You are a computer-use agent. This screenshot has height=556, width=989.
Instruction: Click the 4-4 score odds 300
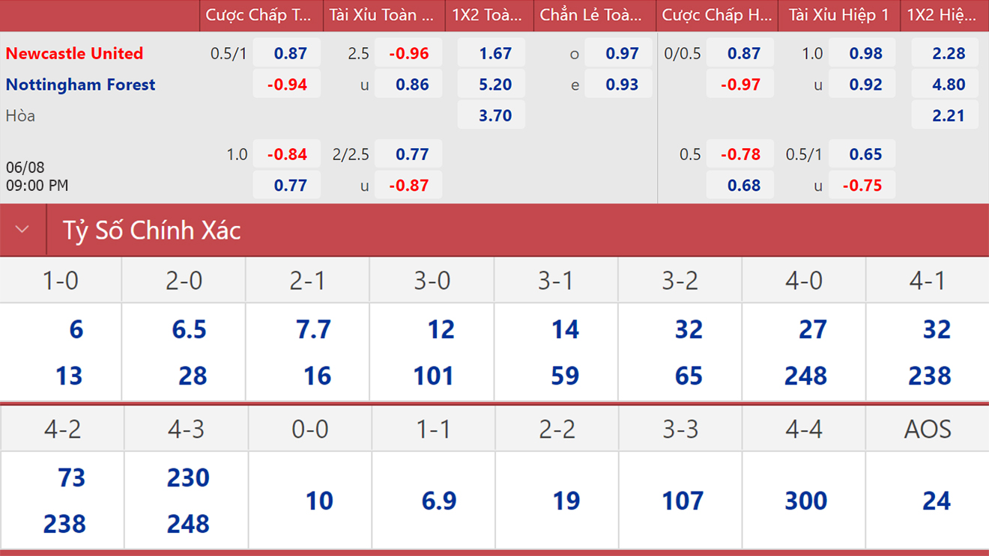[805, 501]
